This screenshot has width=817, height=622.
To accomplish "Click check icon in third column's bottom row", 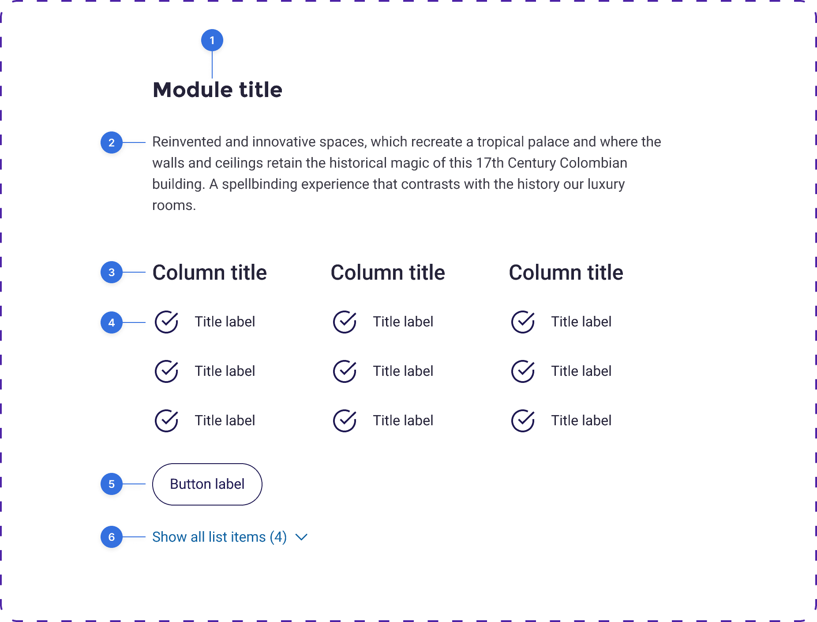I will pos(523,421).
